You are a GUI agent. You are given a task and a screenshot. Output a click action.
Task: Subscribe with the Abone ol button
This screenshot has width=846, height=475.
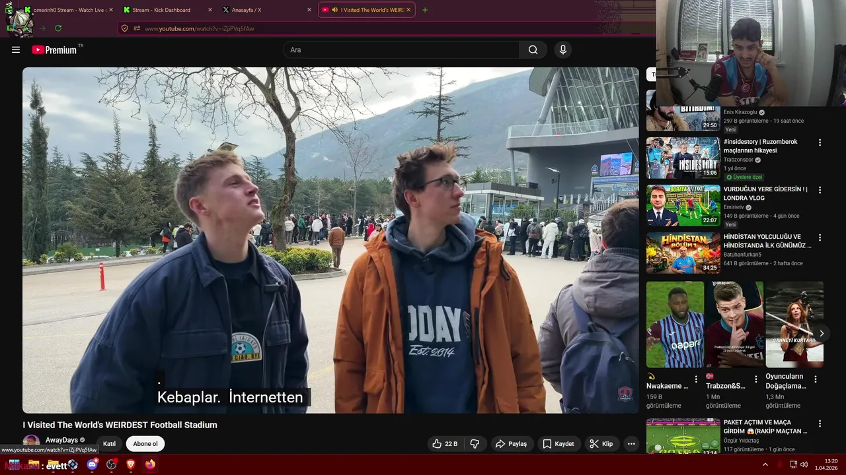coord(145,444)
